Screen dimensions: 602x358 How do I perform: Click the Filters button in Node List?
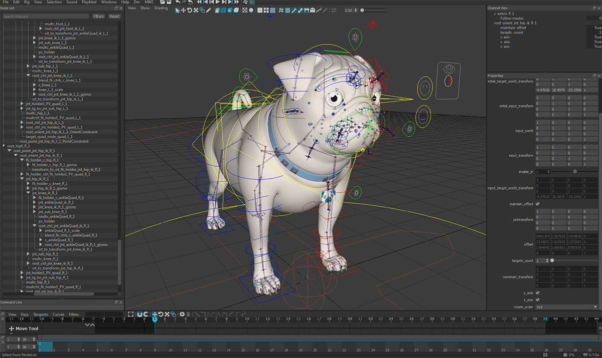(98, 16)
